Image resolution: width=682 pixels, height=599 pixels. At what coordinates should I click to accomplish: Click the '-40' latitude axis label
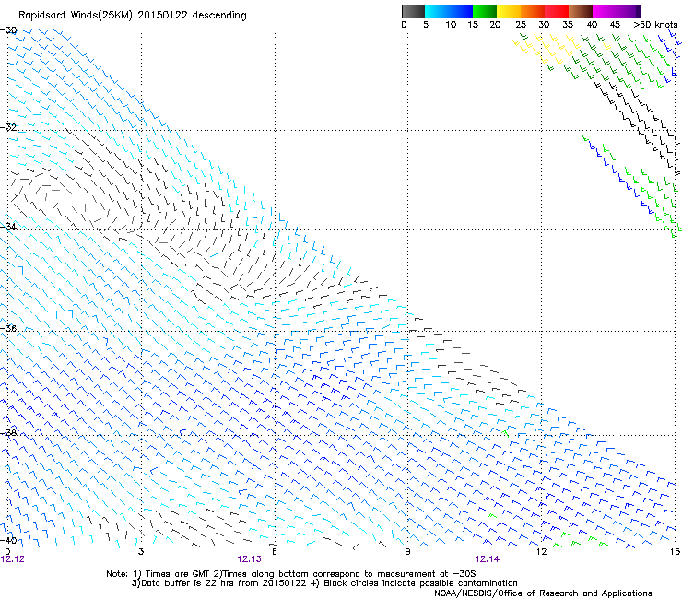point(8,540)
